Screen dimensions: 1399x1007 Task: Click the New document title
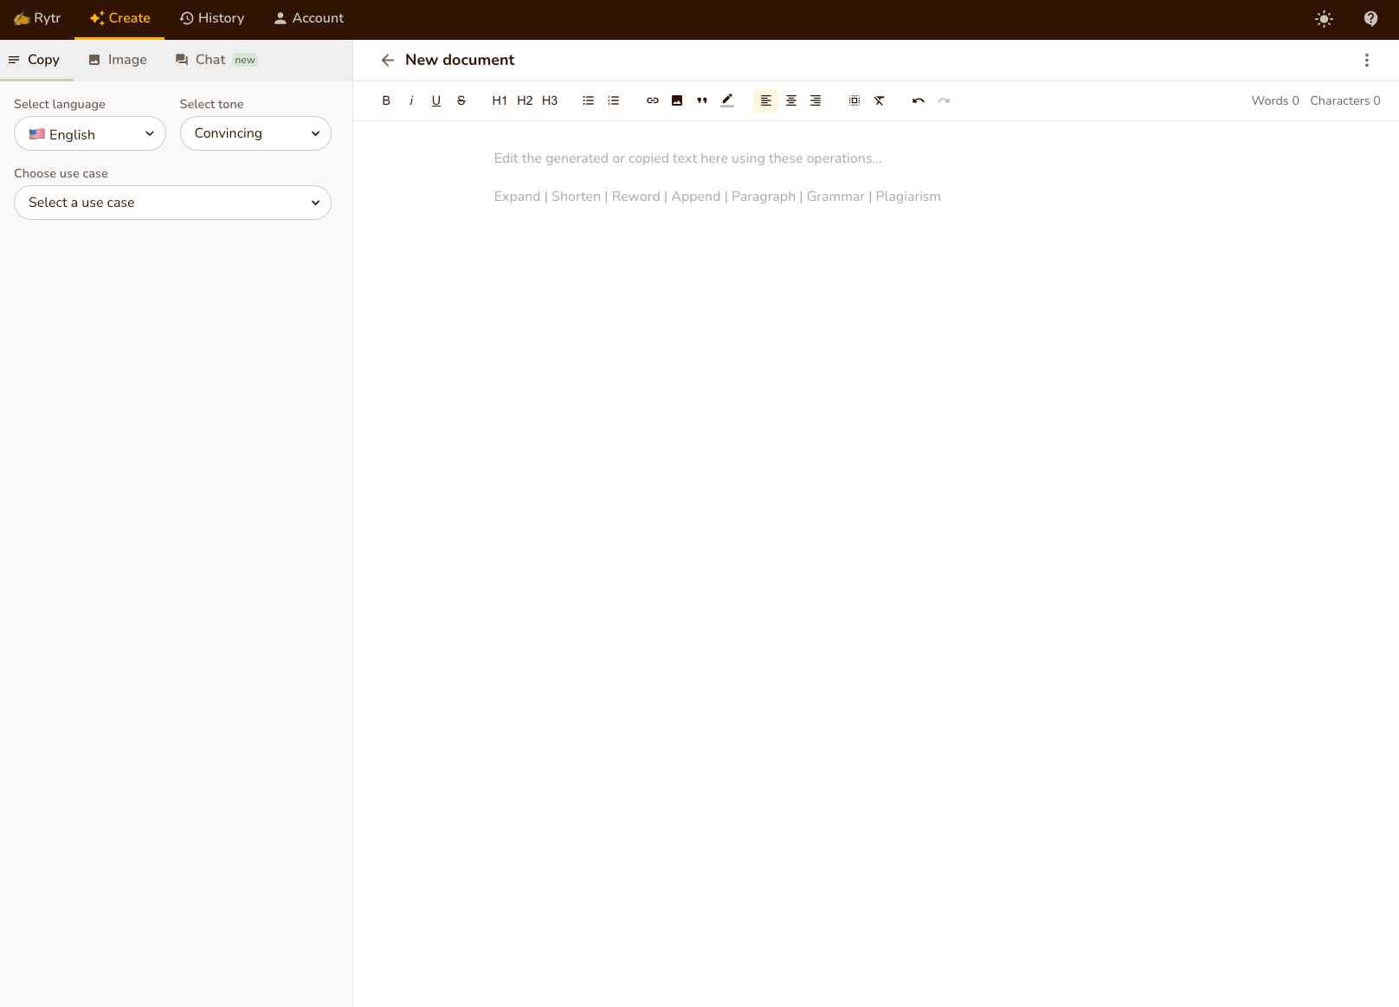pos(460,60)
